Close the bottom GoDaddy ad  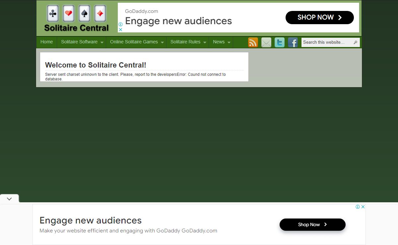click(x=363, y=207)
